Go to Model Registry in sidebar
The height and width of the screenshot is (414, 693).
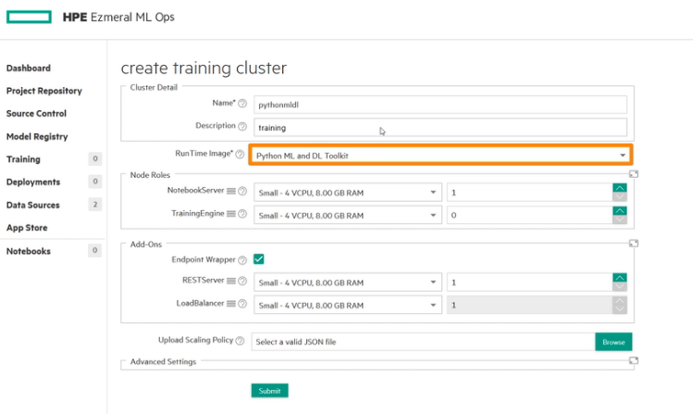pos(37,136)
